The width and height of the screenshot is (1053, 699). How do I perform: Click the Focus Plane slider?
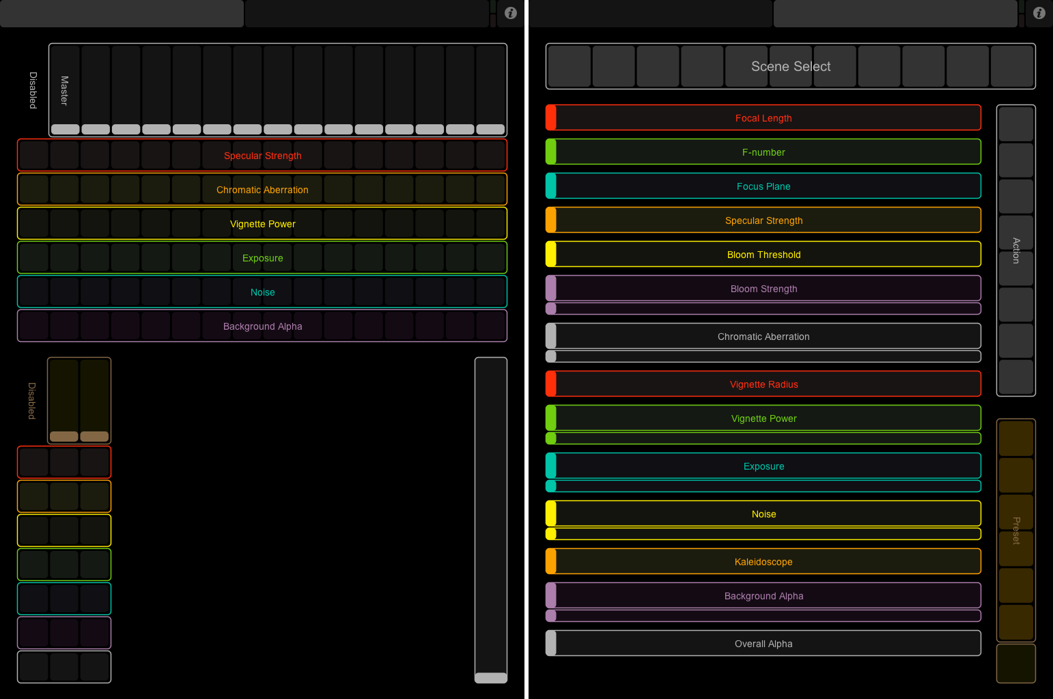click(x=763, y=186)
